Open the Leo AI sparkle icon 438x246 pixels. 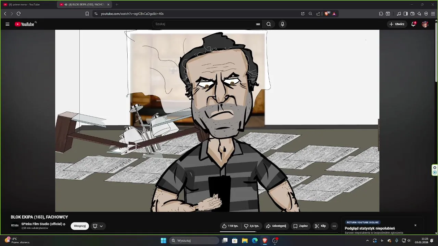click(x=419, y=14)
